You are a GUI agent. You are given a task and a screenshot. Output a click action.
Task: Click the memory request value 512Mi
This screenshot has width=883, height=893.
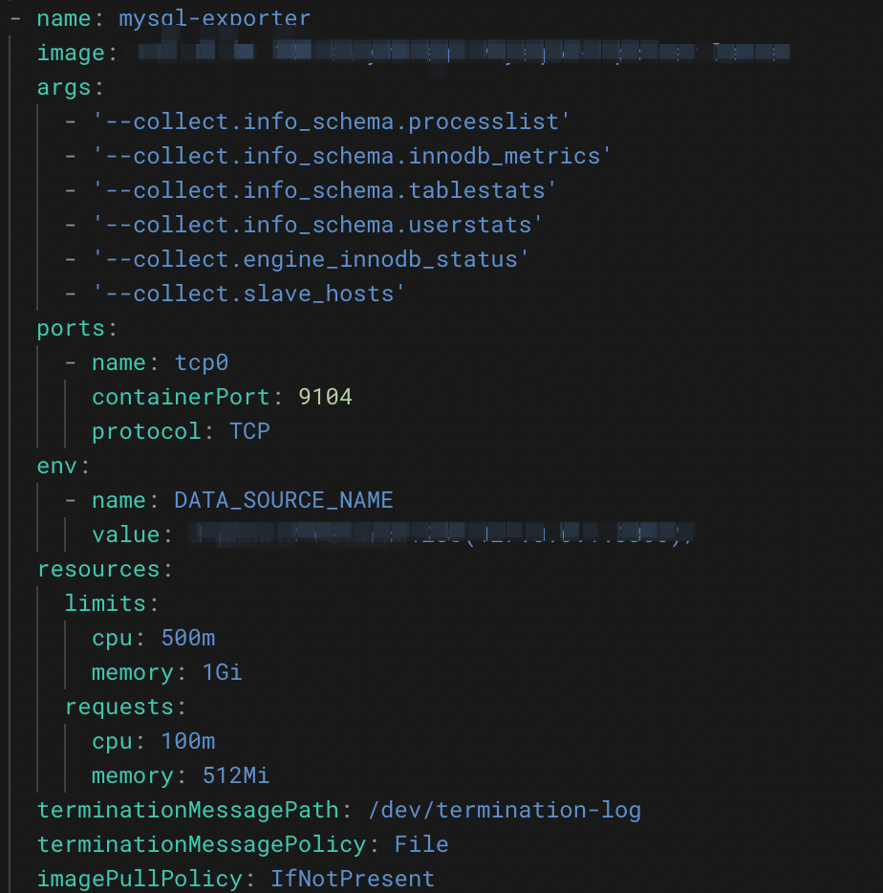(x=236, y=775)
